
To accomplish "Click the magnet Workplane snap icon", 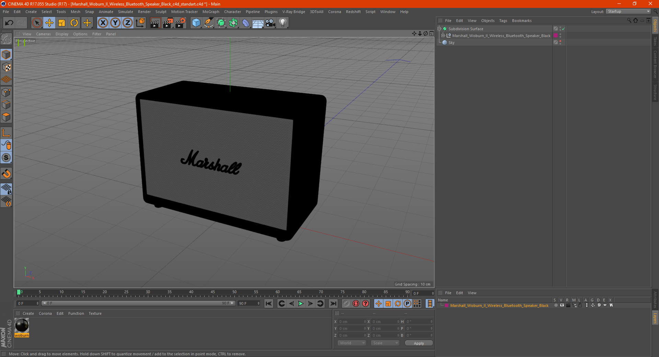I will pos(6,173).
